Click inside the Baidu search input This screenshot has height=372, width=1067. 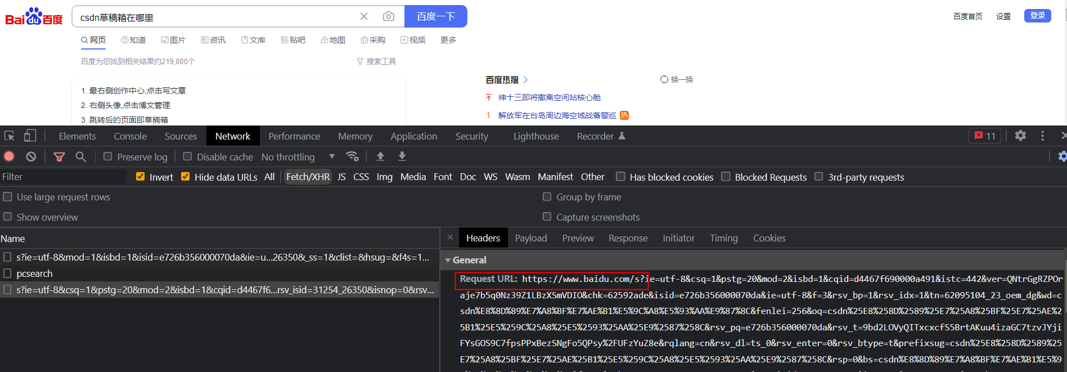click(x=217, y=17)
